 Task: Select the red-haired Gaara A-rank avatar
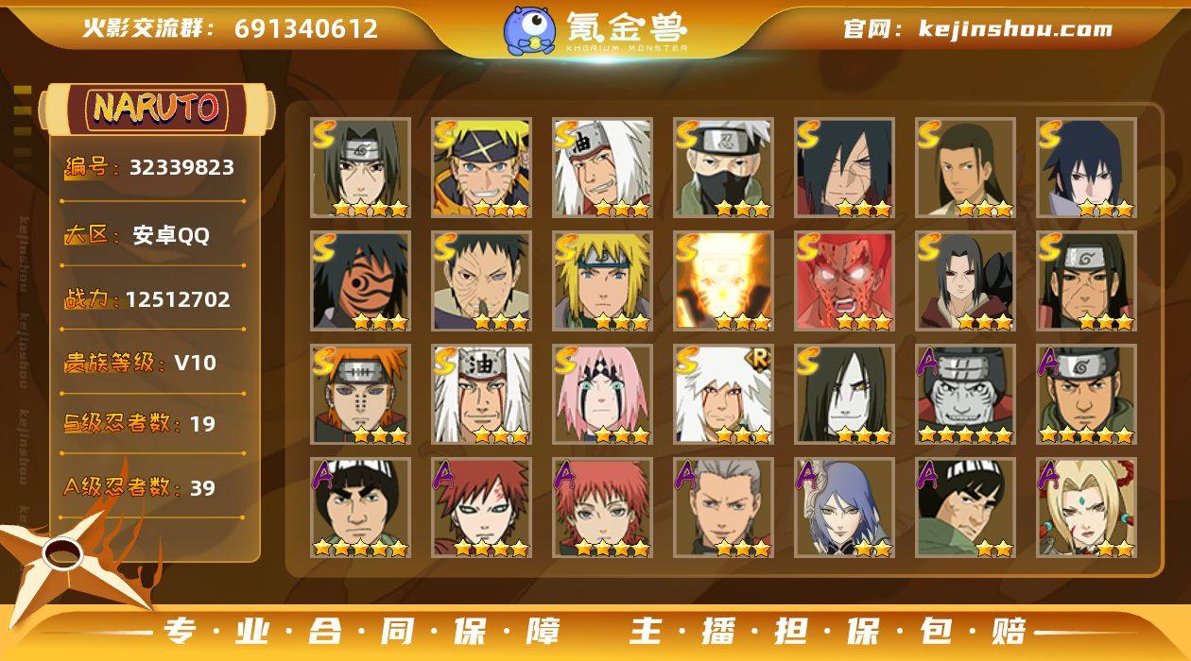[x=481, y=507]
